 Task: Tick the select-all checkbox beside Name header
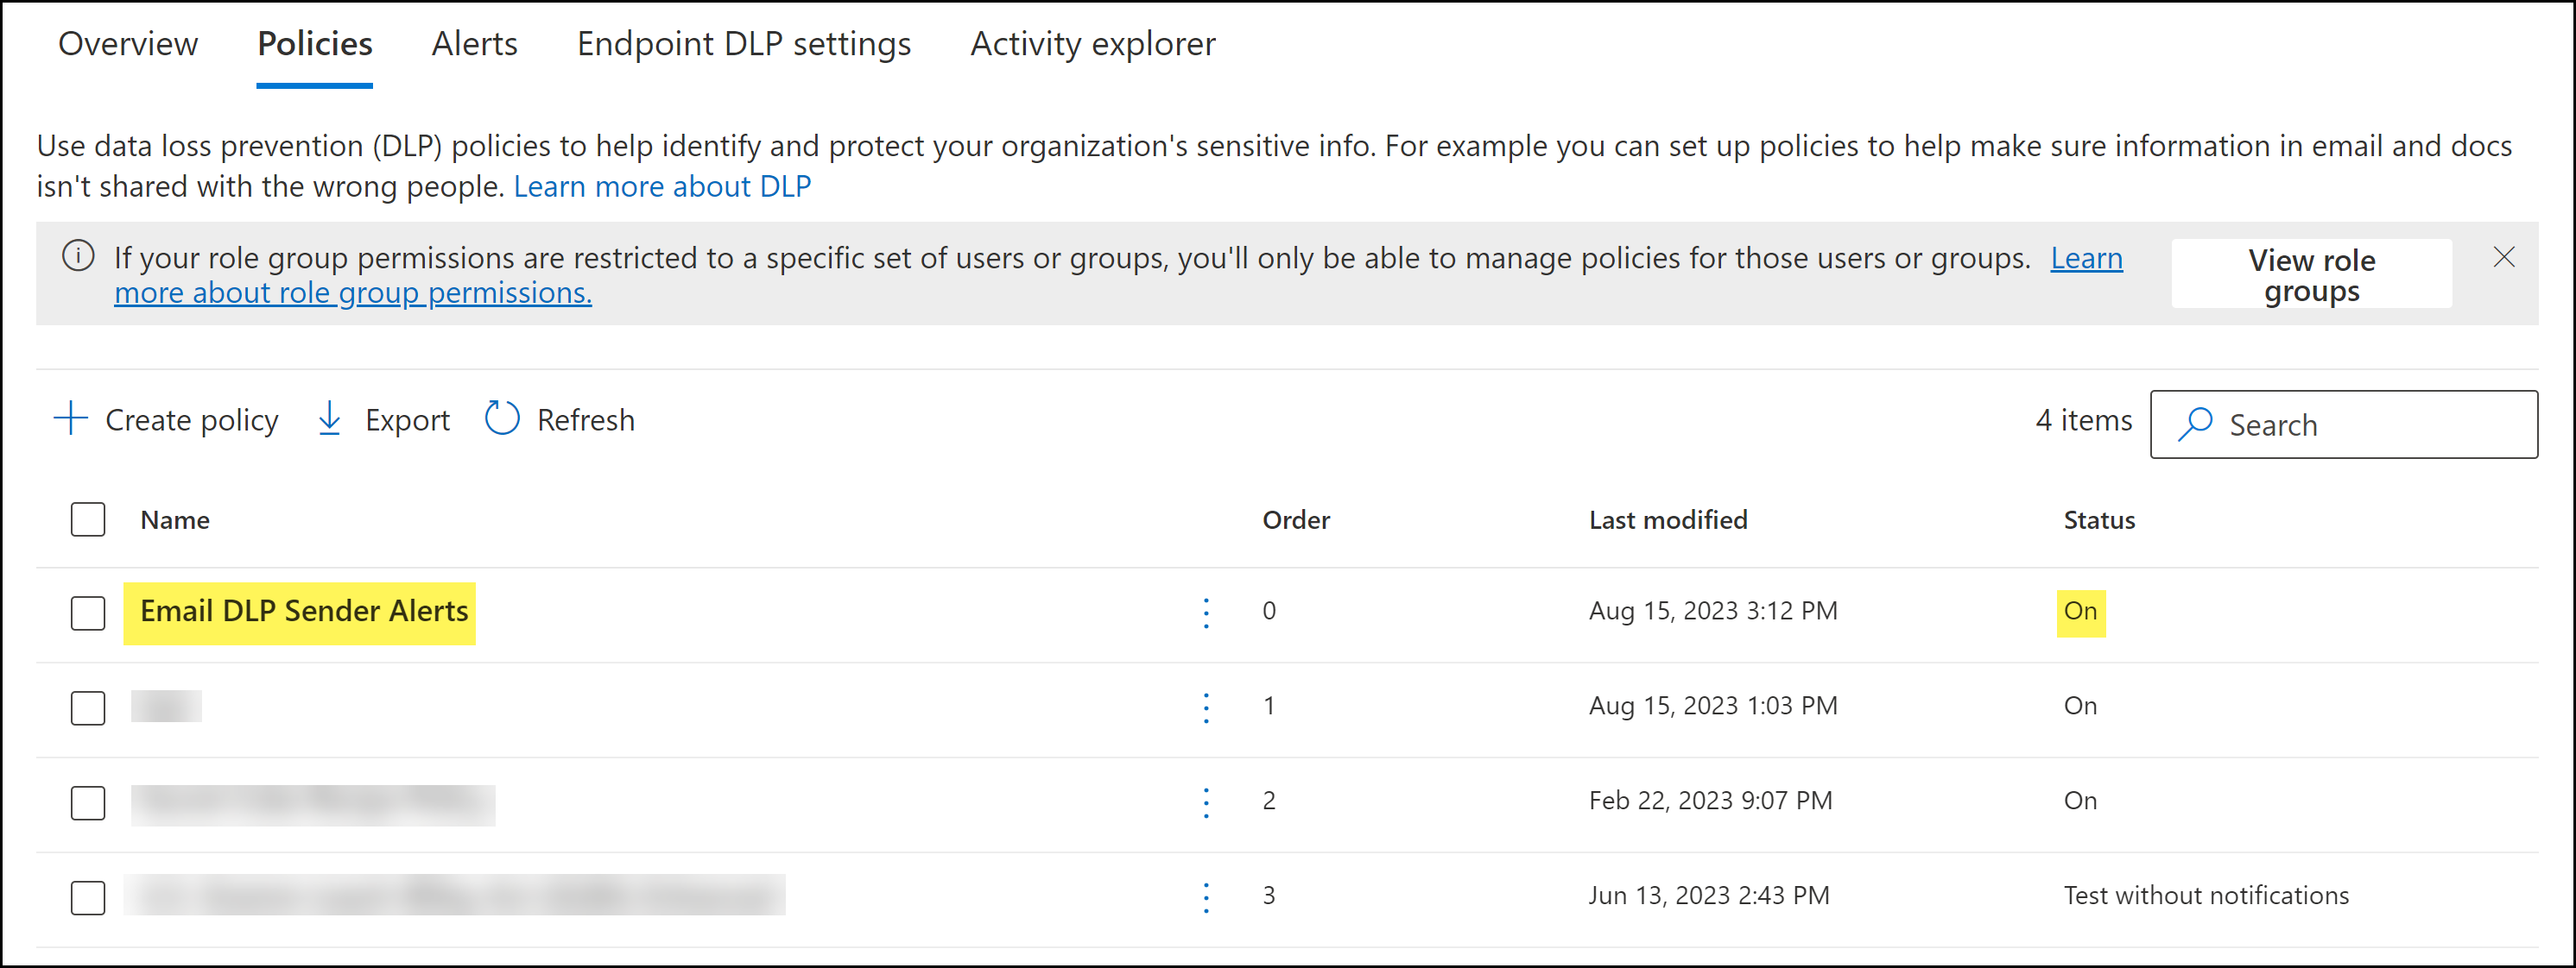pos(88,519)
